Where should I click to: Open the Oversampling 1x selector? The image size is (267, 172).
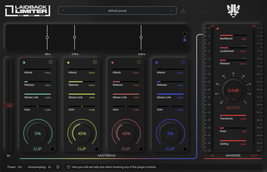click(x=49, y=167)
